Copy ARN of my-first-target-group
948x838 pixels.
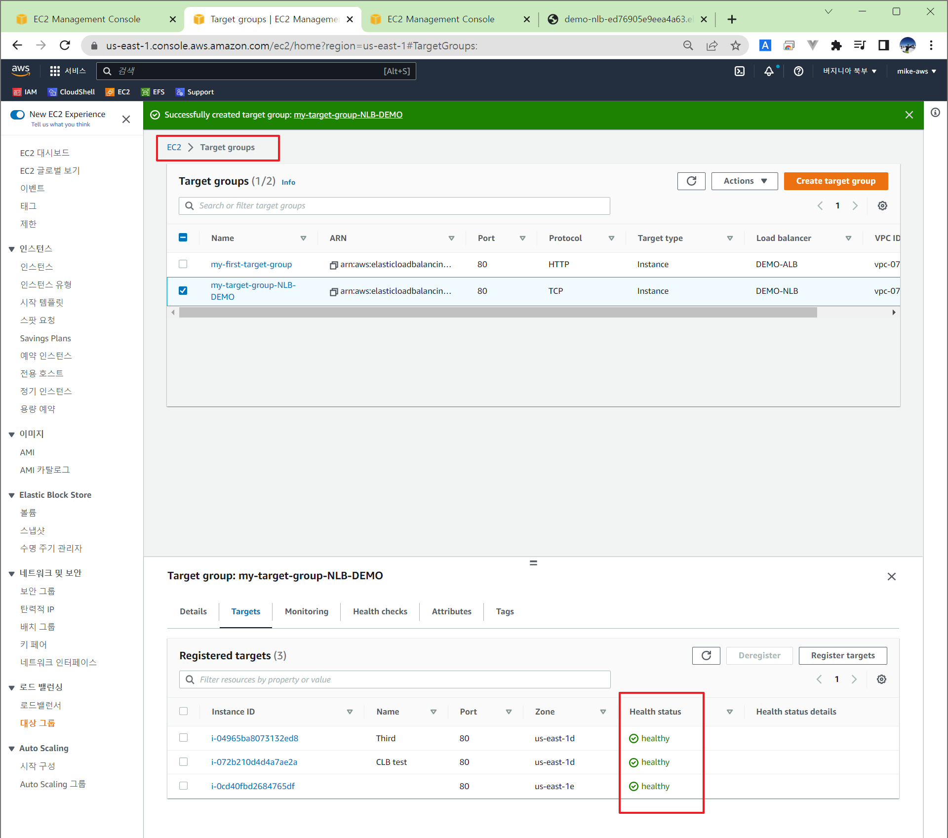334,265
